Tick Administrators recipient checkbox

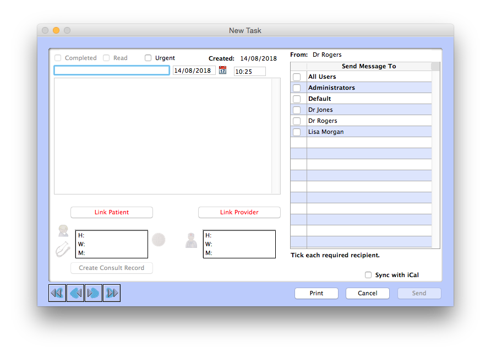pos(297,88)
